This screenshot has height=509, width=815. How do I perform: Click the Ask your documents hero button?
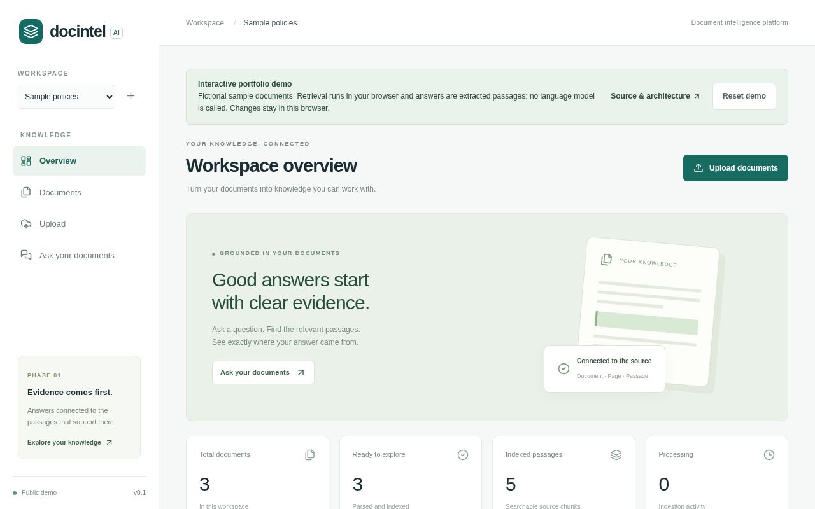263,372
